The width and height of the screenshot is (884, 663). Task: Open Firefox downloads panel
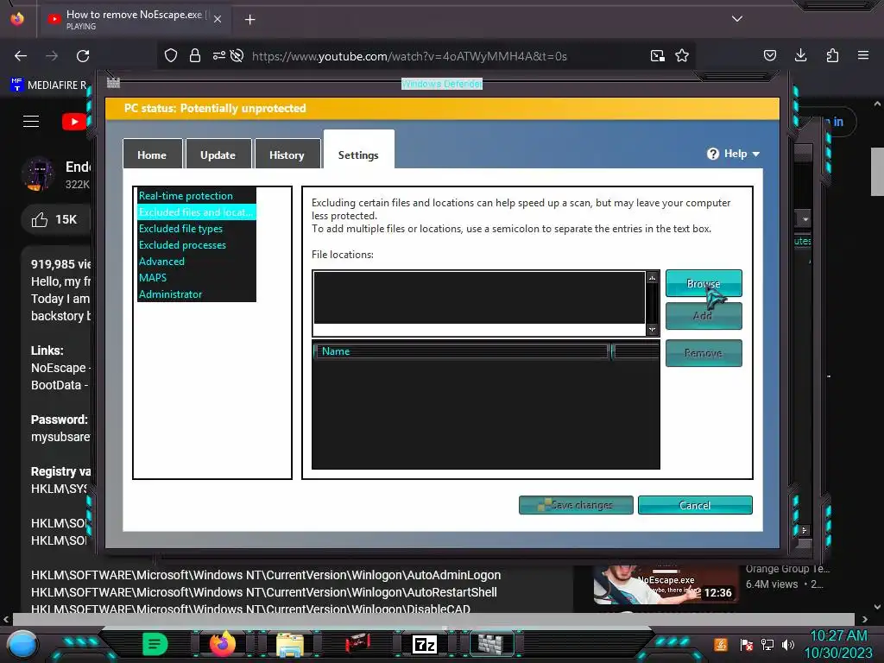[800, 55]
